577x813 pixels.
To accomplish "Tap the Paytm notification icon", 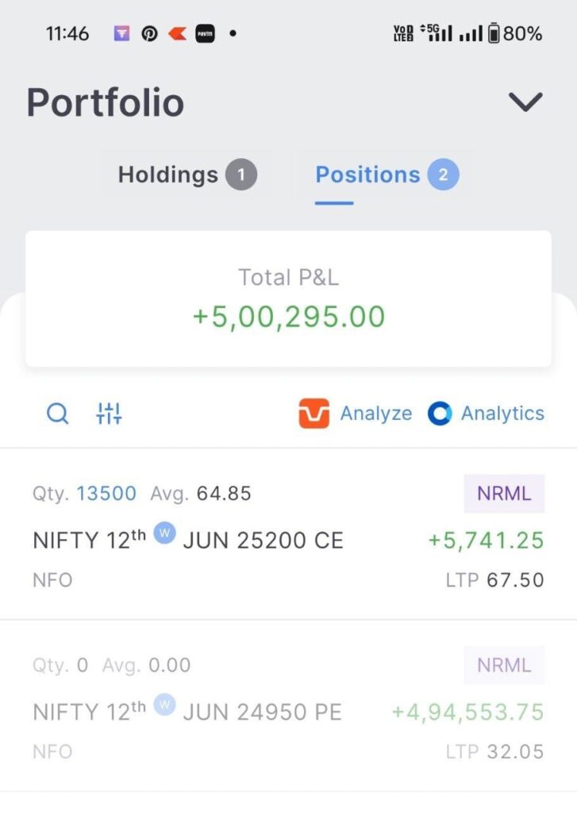I will click(205, 34).
